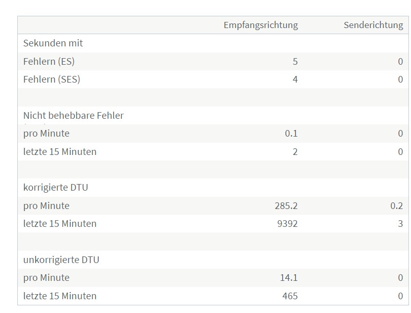Click the 285.2 corrected DTU value
This screenshot has height=313, width=411.
coord(286,206)
